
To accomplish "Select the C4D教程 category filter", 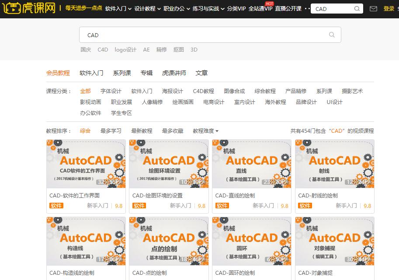I will (x=202, y=91).
